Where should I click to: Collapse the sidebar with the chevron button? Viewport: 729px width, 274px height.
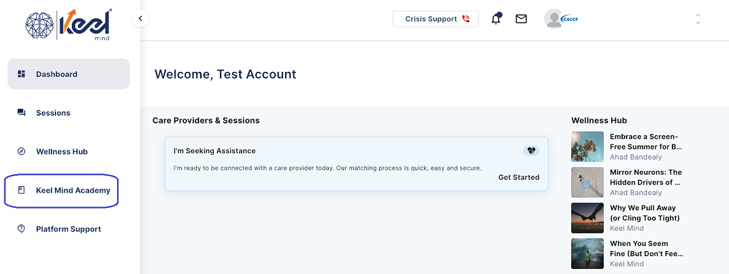(x=141, y=19)
